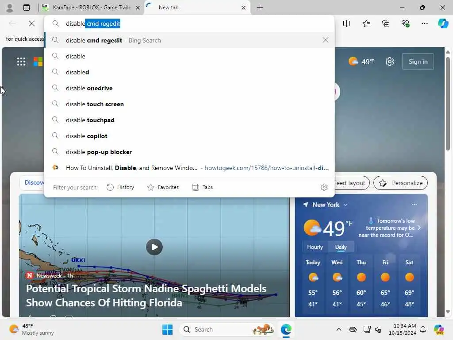453x340 pixels.
Task: Click the taskbar Search box
Action: tap(227, 329)
